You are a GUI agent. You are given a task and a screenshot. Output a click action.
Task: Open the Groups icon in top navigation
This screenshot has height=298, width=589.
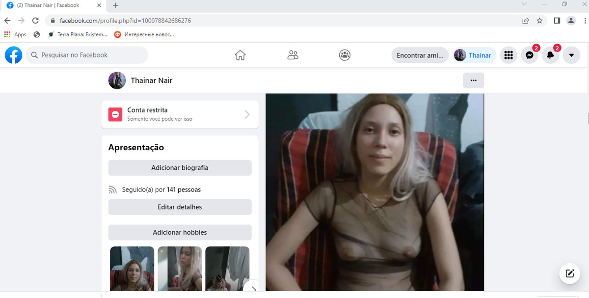(x=345, y=55)
